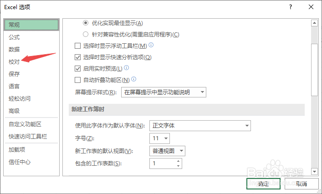Select 针对兼容性优化 radio button

click(x=86, y=34)
